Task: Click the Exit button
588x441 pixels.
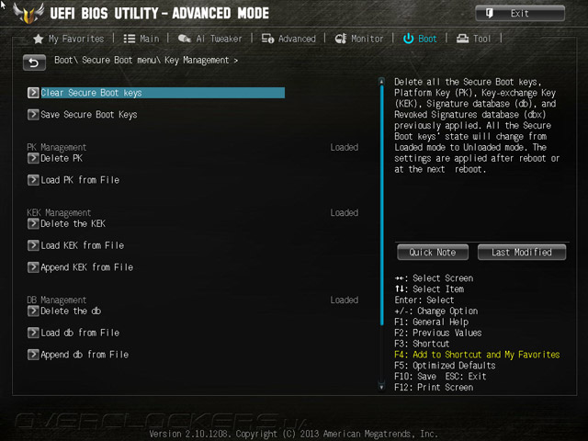Action: tap(520, 13)
